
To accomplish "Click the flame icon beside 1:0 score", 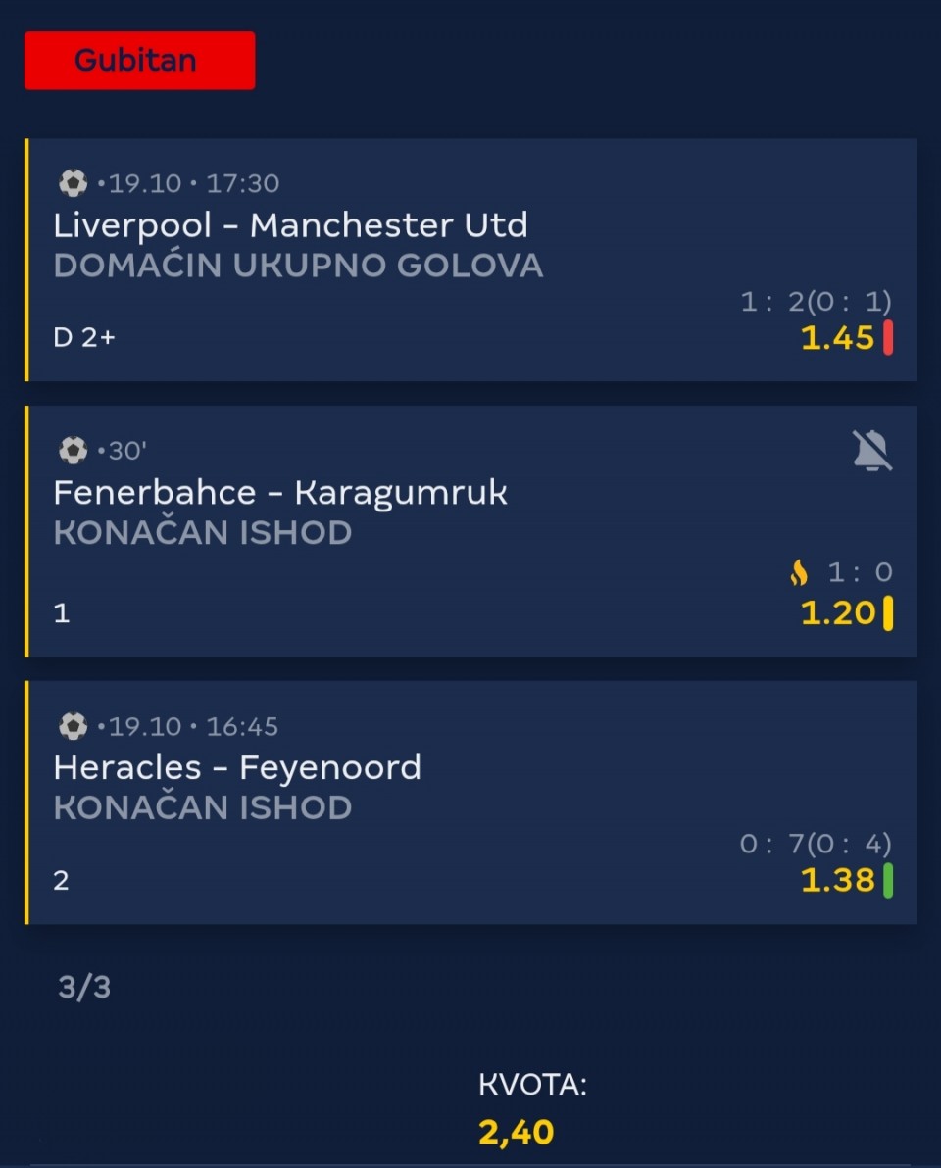I will [799, 572].
